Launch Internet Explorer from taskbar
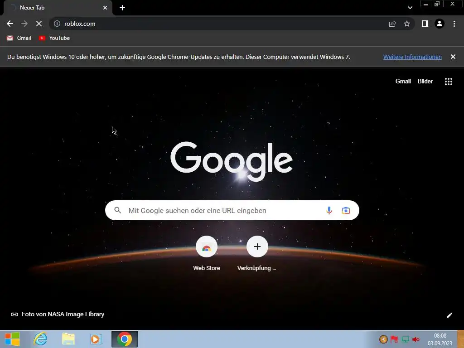This screenshot has width=464, height=348. click(x=40, y=339)
